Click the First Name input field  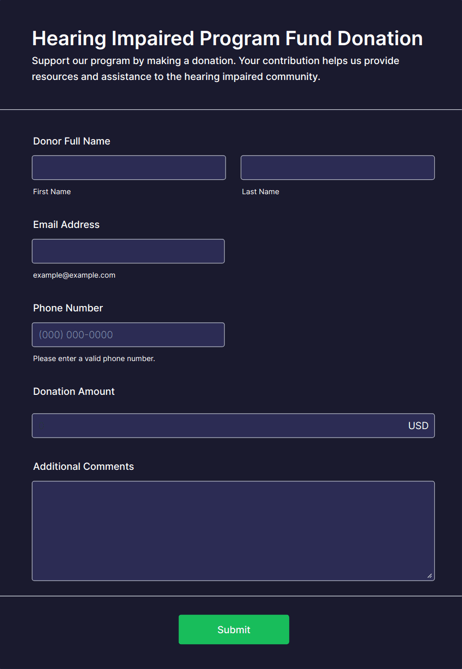tap(129, 168)
